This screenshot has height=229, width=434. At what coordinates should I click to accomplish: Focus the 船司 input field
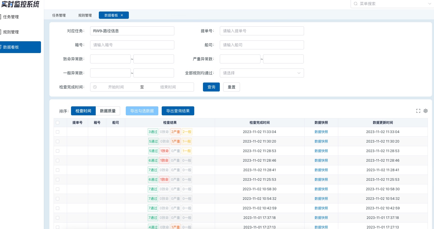pyautogui.click(x=262, y=45)
